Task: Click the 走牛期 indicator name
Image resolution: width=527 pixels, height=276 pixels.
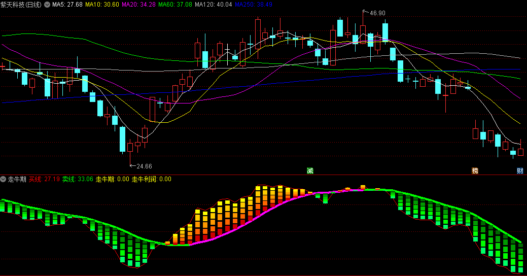Action: tap(17, 179)
